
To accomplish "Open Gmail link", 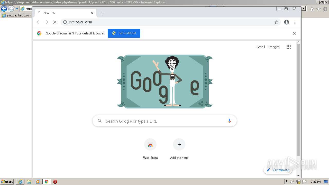I will coord(261,47).
